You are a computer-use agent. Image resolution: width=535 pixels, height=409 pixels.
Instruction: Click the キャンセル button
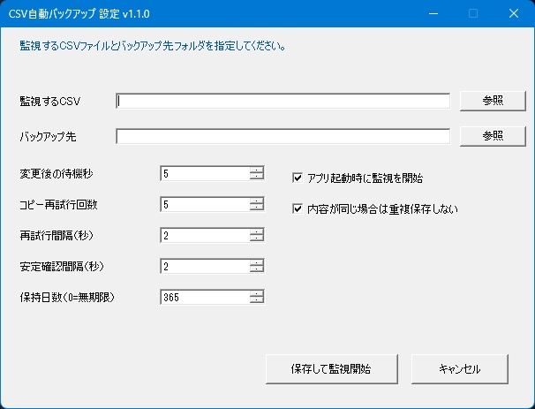460,369
